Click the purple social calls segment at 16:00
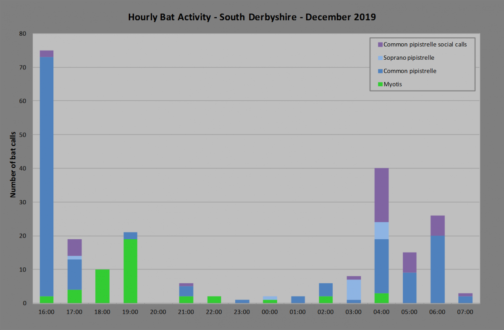Viewport: 504px width, 330px height. 47,54
